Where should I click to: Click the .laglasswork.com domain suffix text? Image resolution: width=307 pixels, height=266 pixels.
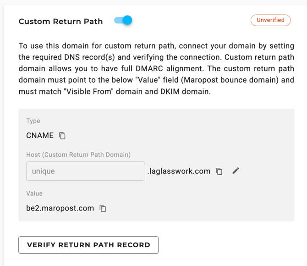click(179, 171)
